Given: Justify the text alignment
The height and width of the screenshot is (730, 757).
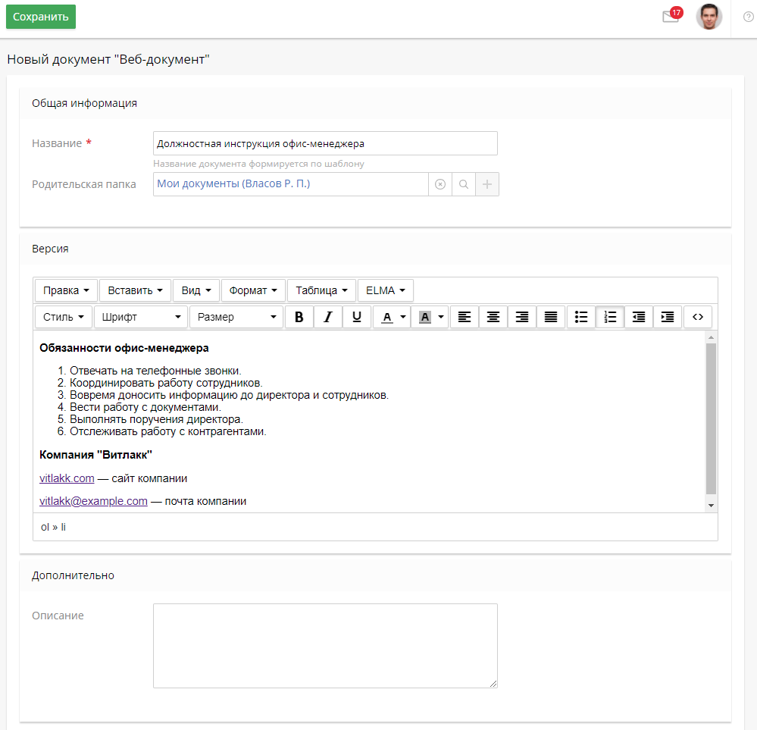Looking at the screenshot, I should (550, 317).
